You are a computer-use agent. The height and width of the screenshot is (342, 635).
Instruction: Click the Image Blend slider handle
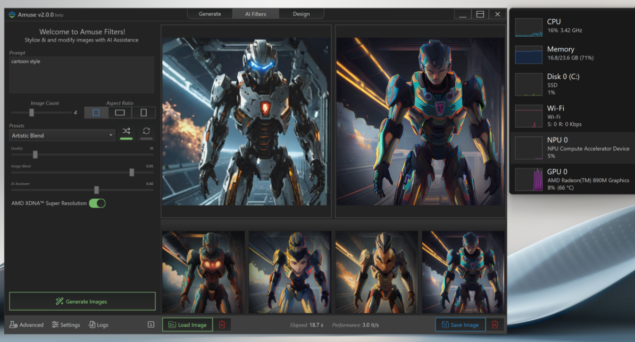pos(132,172)
